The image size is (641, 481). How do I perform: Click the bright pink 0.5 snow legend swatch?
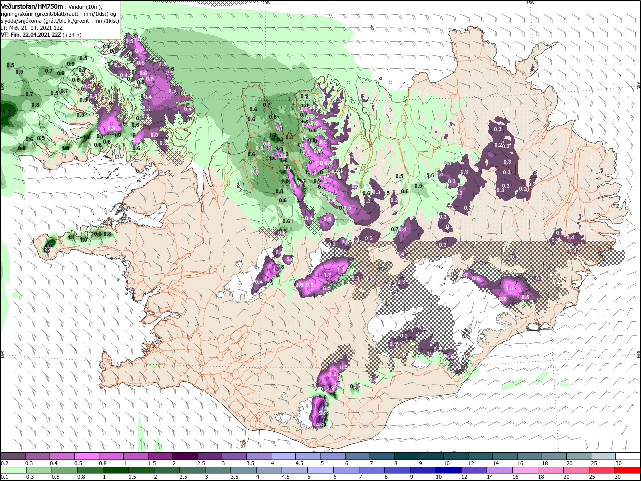pos(86,456)
